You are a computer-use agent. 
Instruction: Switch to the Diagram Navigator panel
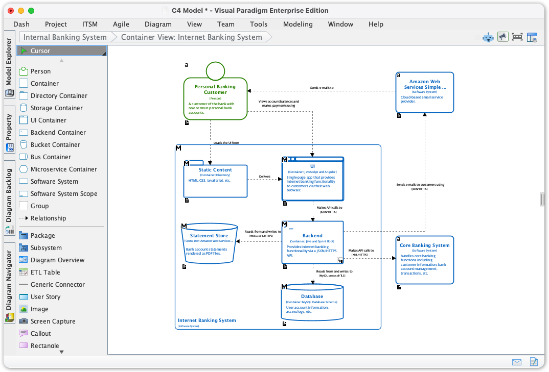click(9, 278)
